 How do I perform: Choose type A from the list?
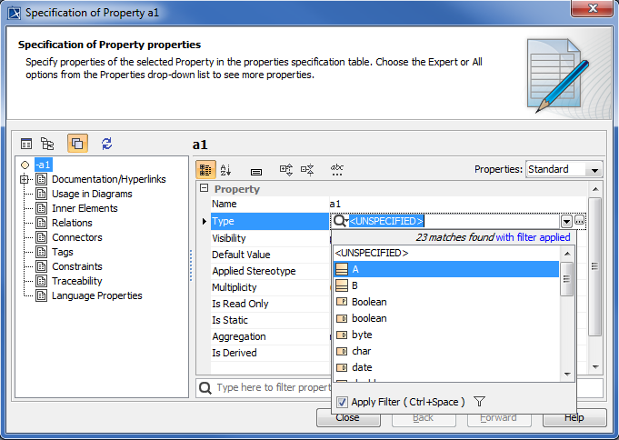[x=446, y=269]
